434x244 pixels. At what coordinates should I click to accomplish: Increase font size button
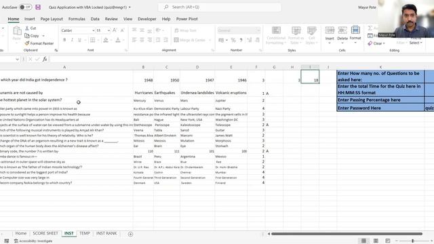point(115,30)
